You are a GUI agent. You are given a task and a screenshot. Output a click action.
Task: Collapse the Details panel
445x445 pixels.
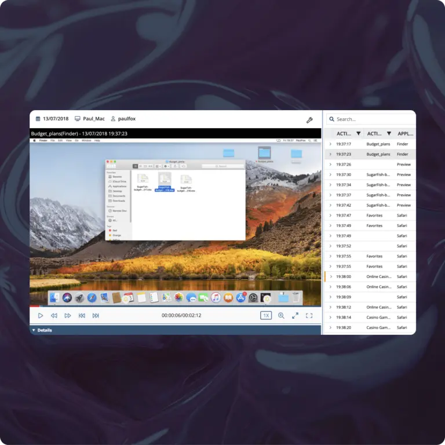click(x=34, y=330)
